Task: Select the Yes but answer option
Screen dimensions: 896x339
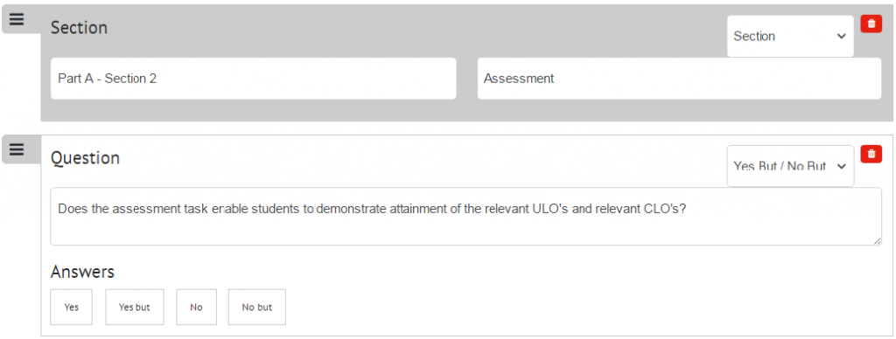Action: 134,307
